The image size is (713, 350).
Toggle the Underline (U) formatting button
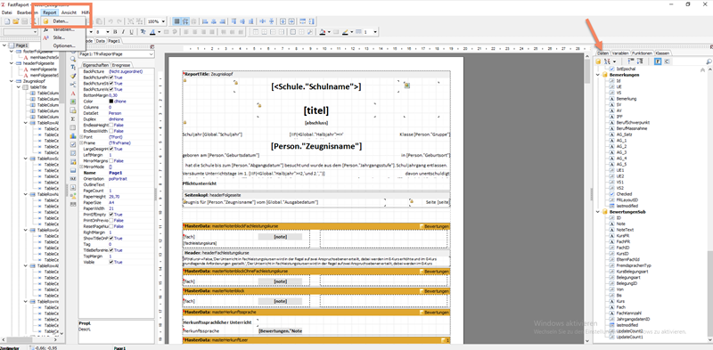131,32
